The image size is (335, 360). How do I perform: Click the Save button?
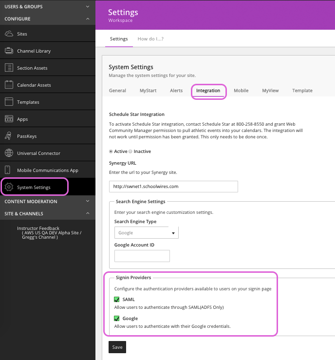coord(117,347)
